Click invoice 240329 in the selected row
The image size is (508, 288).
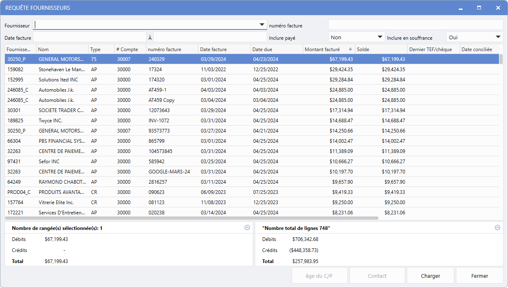156,59
